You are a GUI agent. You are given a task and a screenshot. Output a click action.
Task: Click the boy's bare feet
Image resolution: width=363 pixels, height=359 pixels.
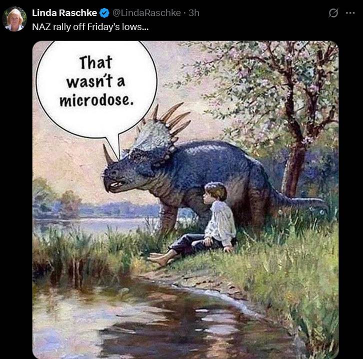[161, 258]
